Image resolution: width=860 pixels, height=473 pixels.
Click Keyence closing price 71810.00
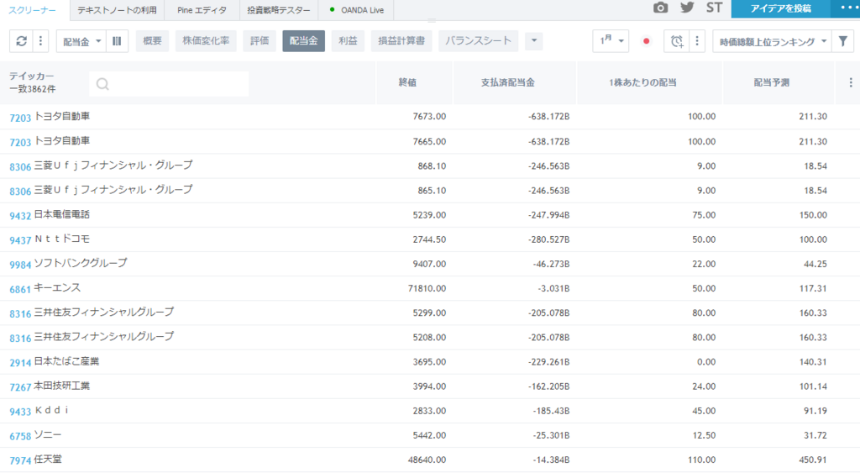(x=427, y=289)
